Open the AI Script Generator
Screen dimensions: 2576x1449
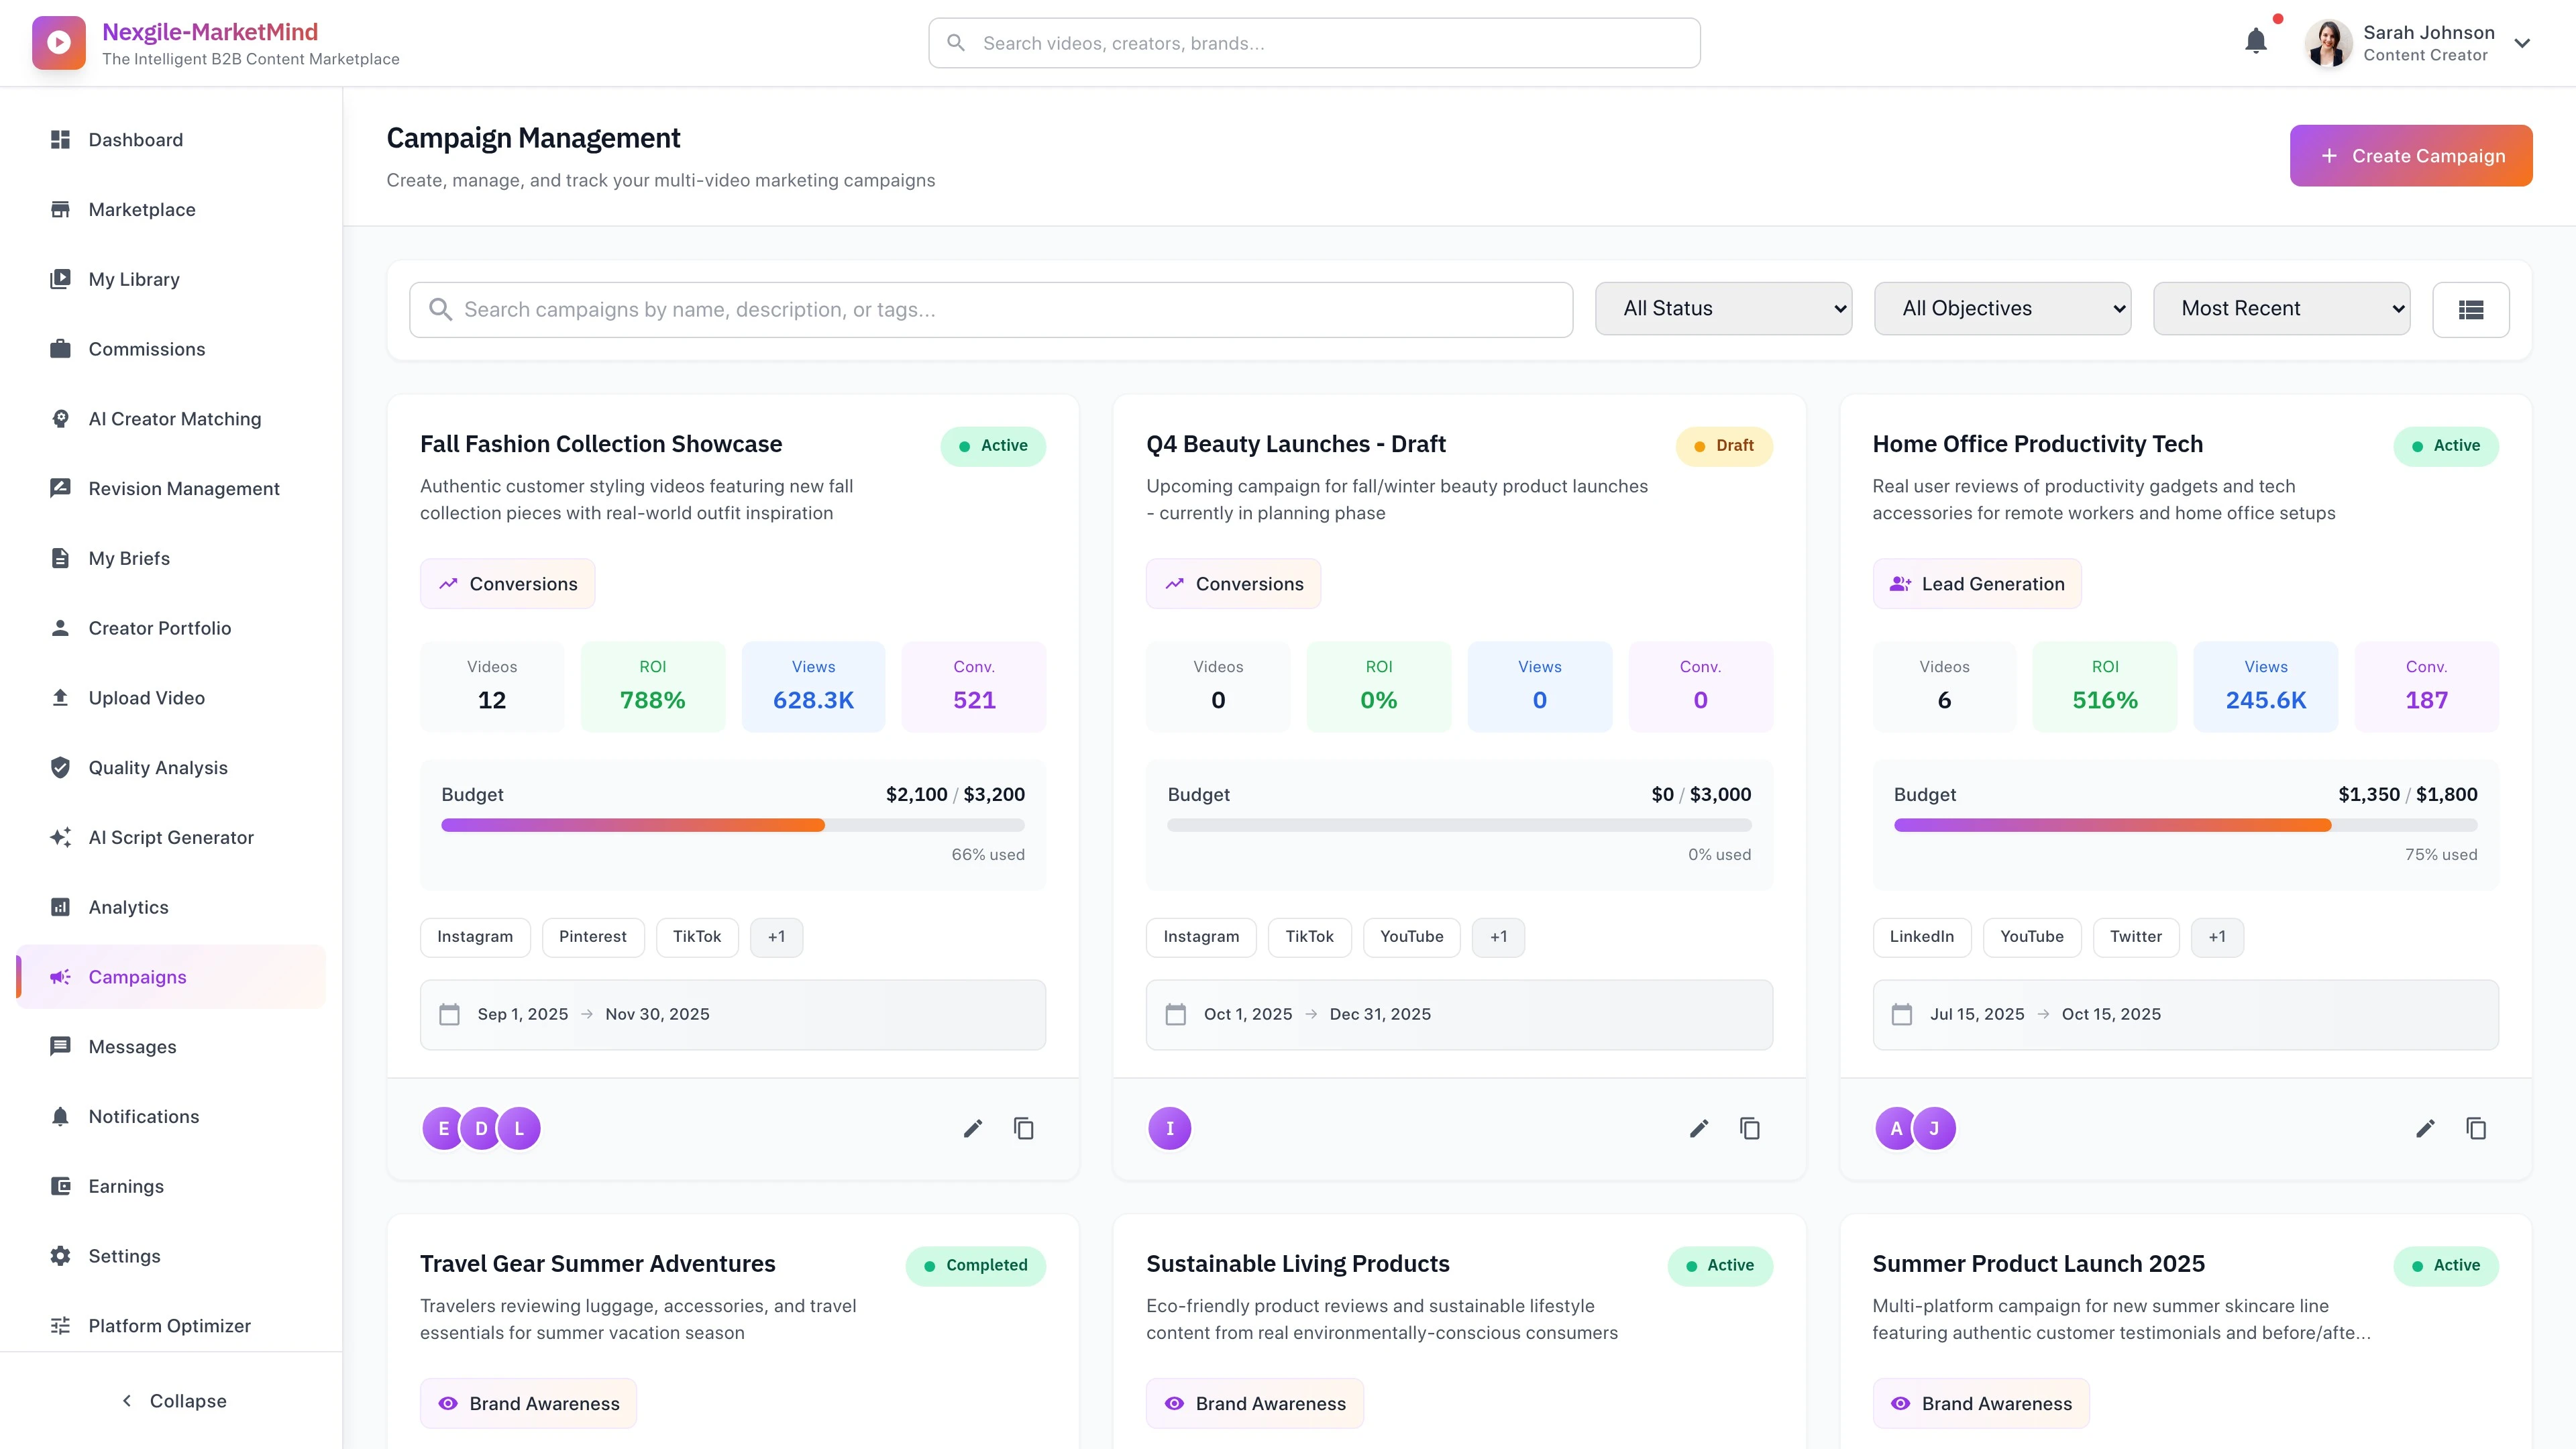coord(170,837)
